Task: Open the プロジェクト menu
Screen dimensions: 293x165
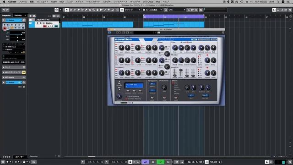Action: coord(42,1)
